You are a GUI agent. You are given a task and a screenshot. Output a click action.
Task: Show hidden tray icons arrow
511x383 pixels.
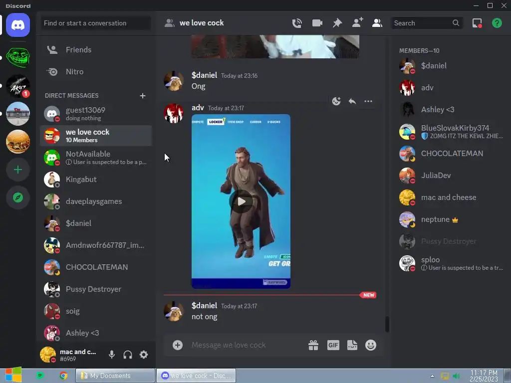click(x=432, y=376)
